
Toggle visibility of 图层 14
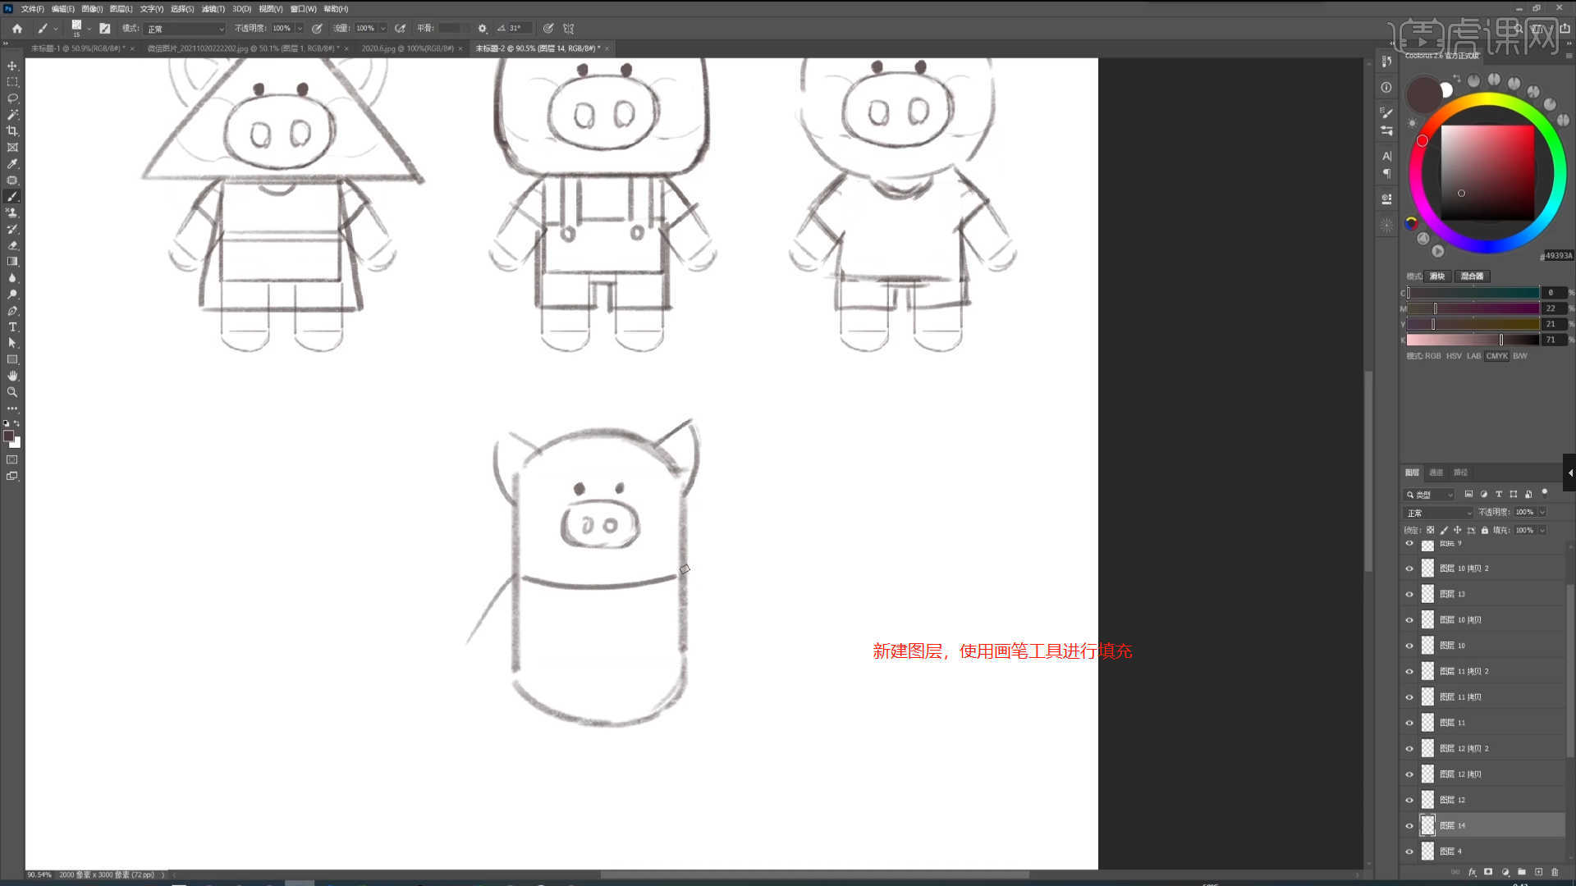(x=1409, y=826)
